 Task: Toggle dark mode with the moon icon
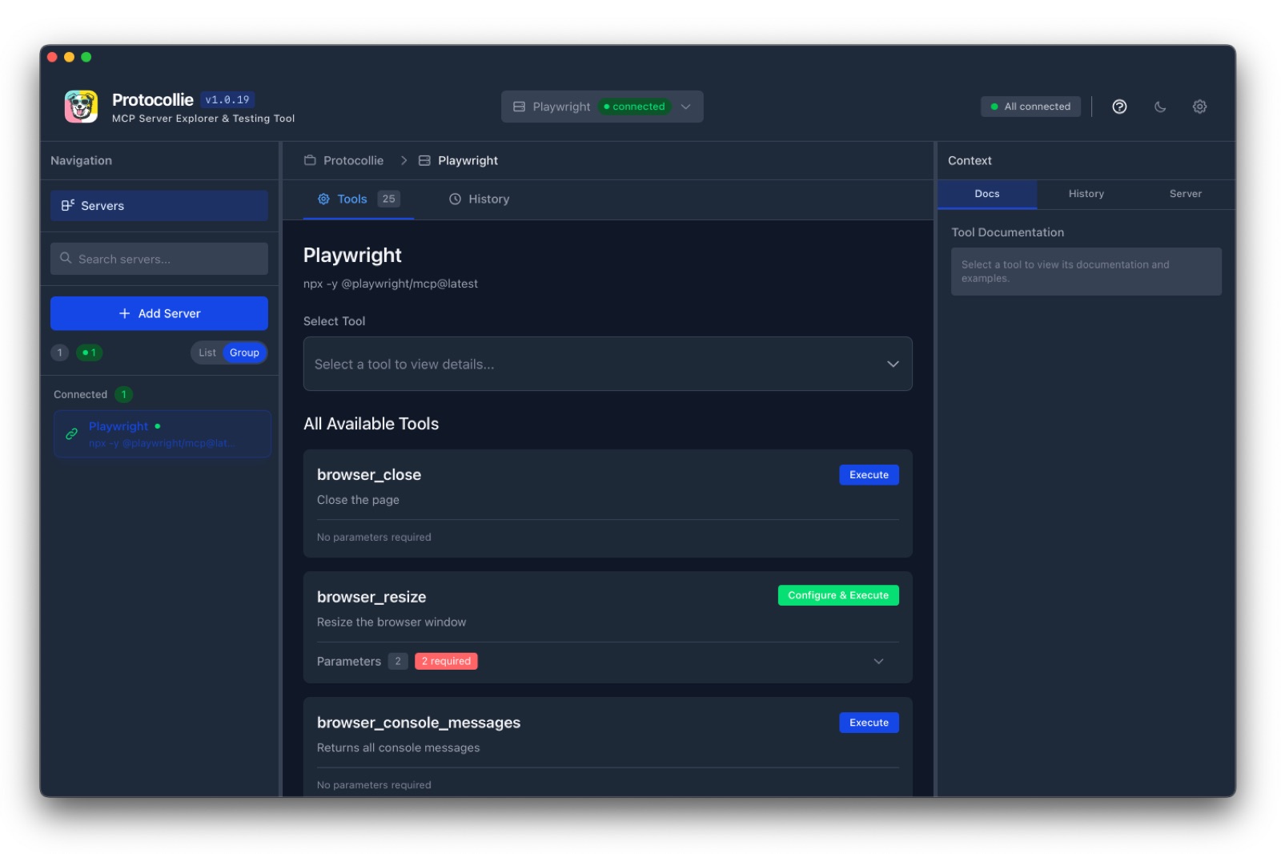1160,107
